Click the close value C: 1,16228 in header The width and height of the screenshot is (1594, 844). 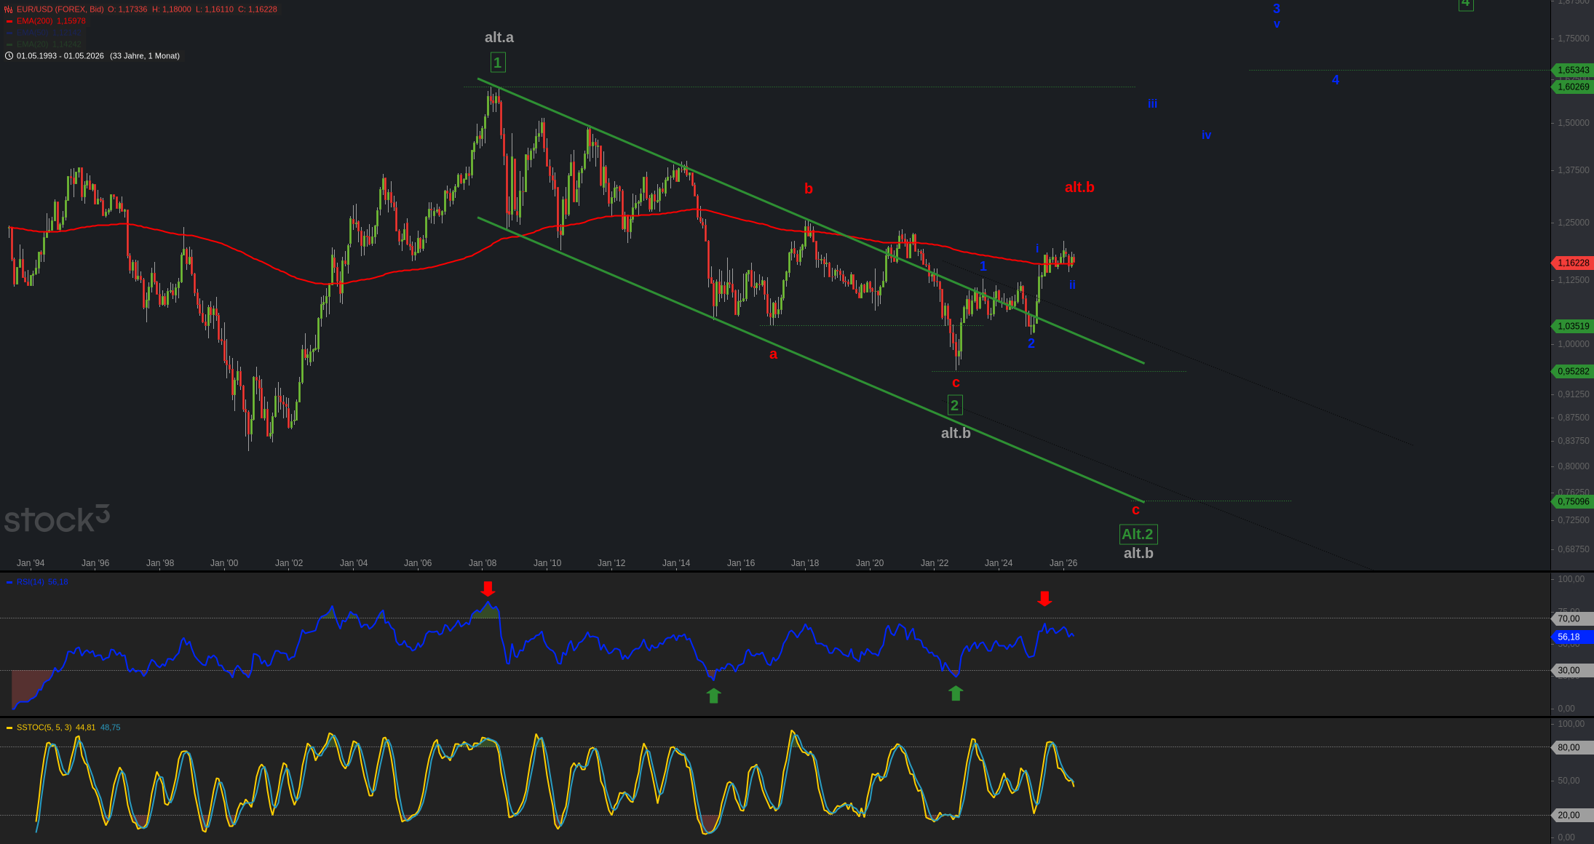[x=258, y=9]
